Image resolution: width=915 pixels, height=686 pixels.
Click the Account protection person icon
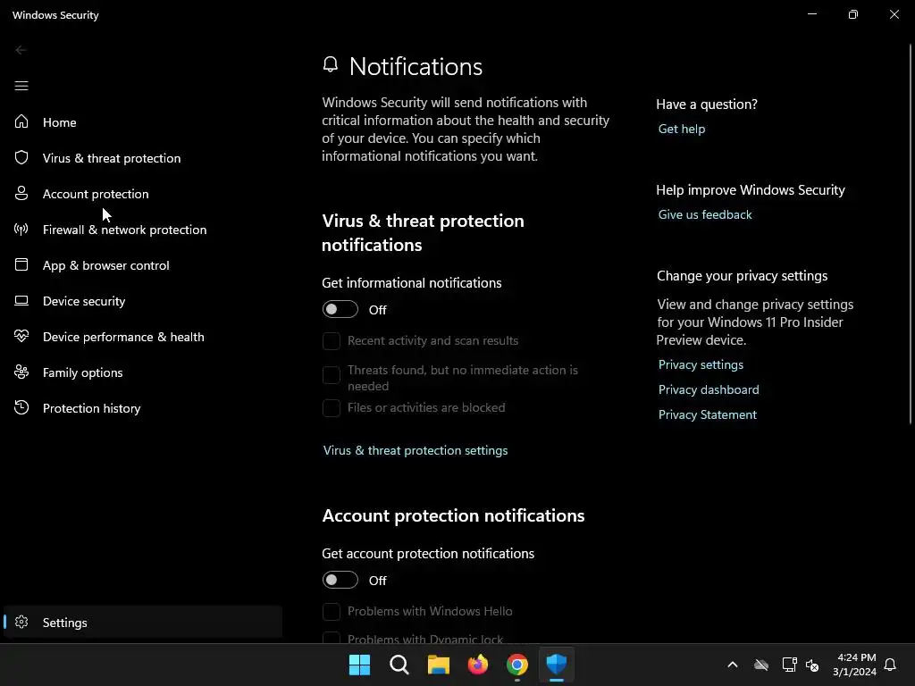click(x=21, y=193)
